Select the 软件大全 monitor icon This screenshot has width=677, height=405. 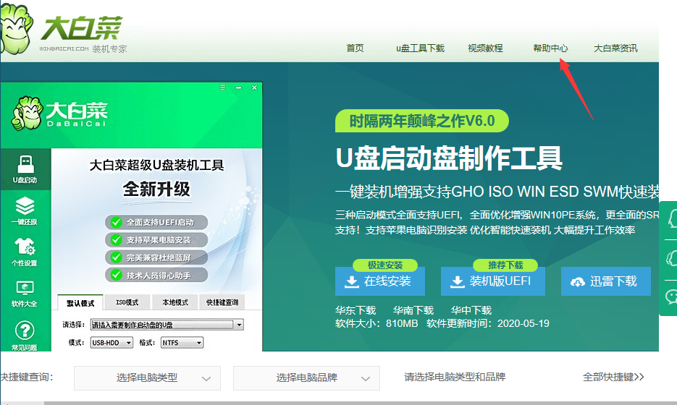tap(25, 294)
